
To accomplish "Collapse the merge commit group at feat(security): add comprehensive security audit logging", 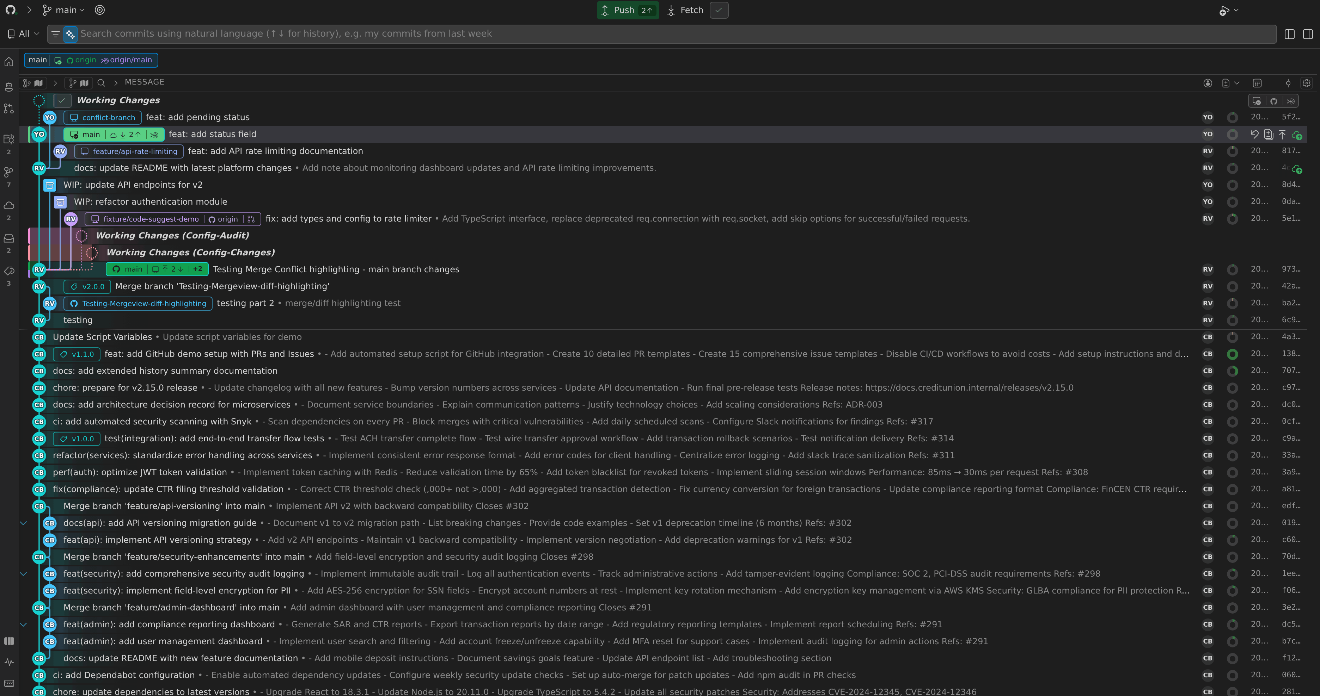I will coord(23,574).
